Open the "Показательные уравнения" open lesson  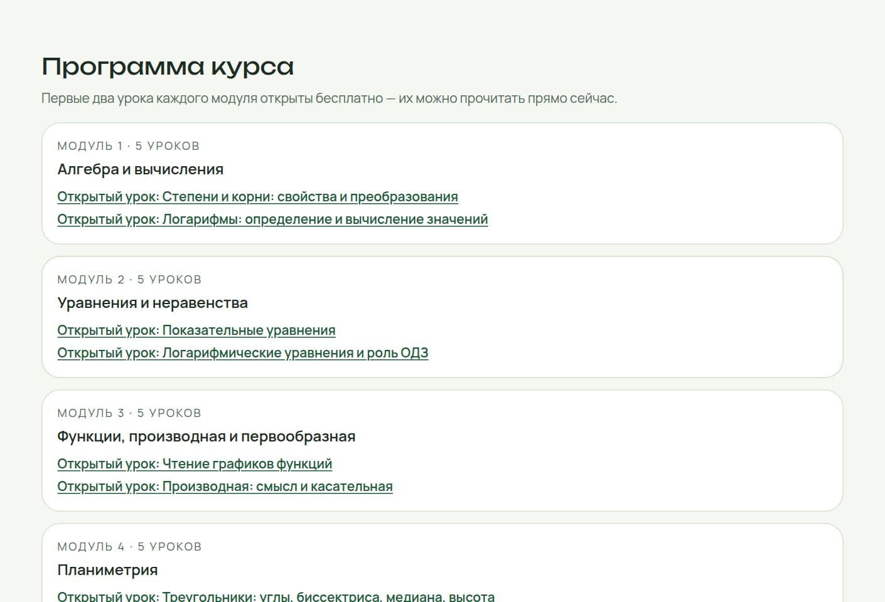pos(196,330)
